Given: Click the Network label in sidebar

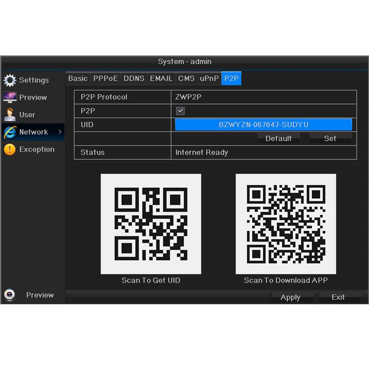Looking at the screenshot, I should [x=34, y=132].
